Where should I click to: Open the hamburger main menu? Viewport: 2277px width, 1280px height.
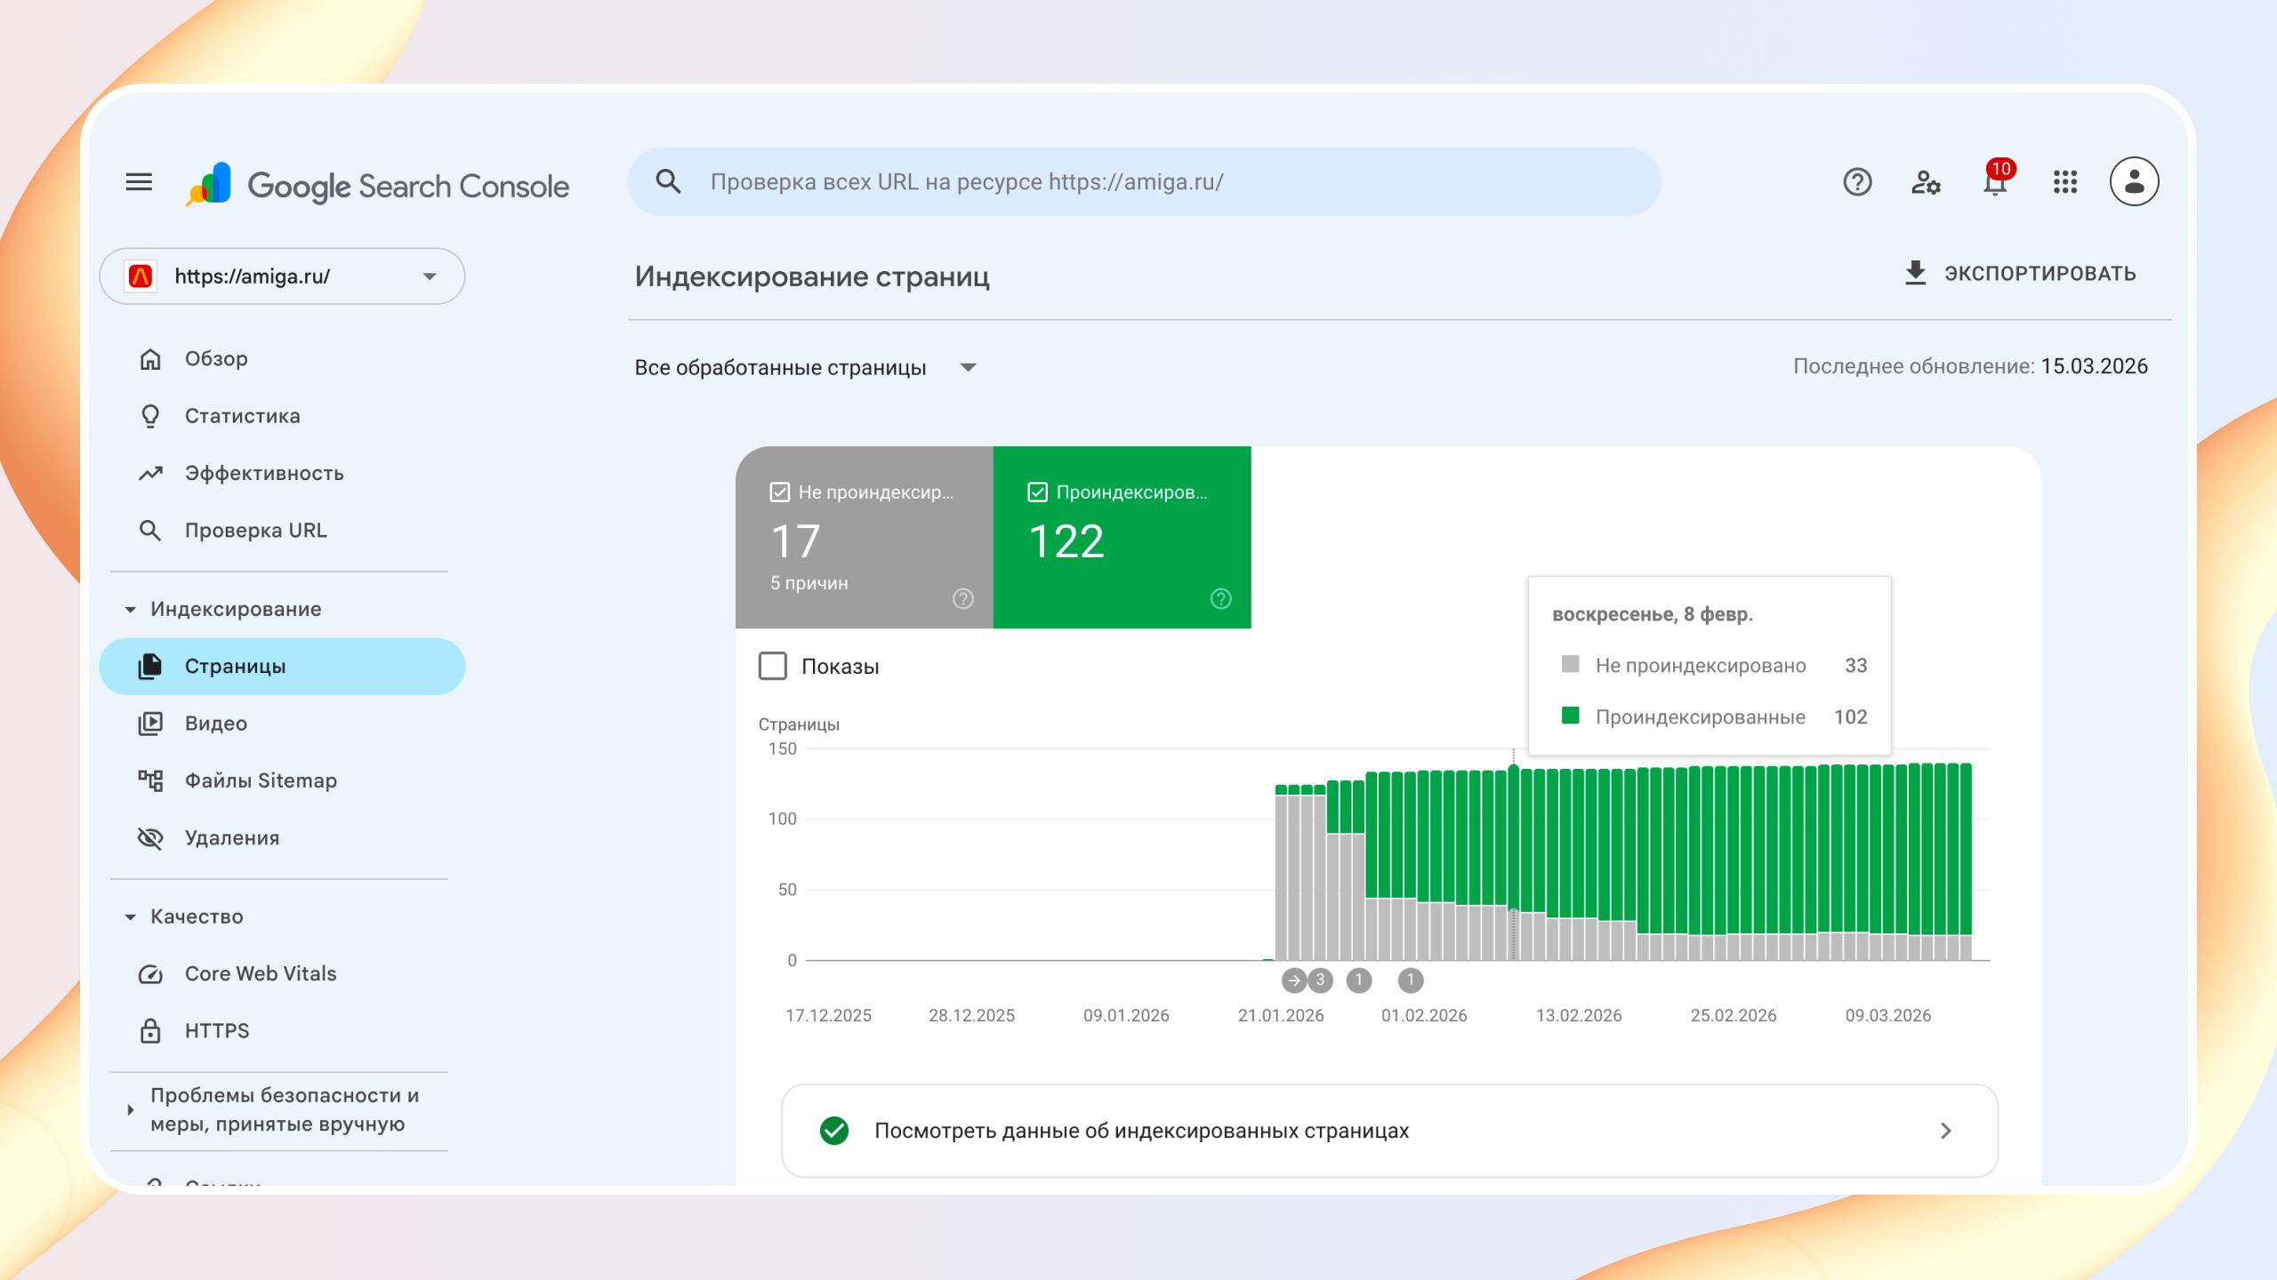click(x=139, y=182)
